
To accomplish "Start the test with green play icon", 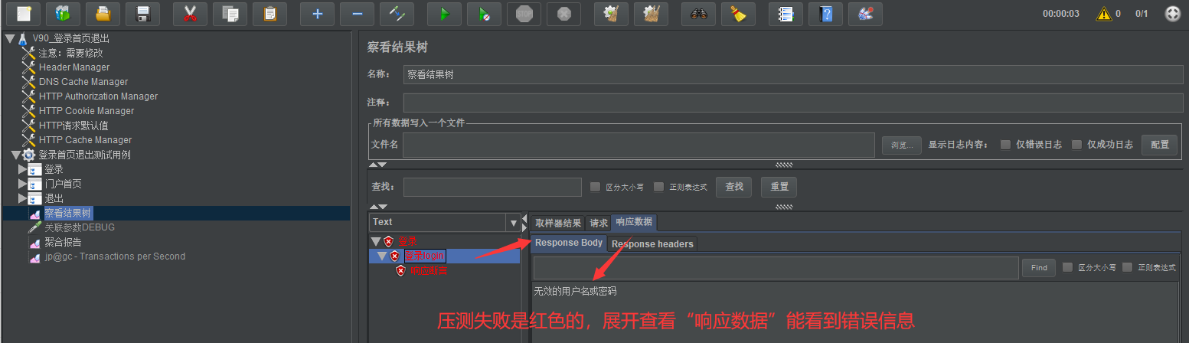I will point(444,13).
